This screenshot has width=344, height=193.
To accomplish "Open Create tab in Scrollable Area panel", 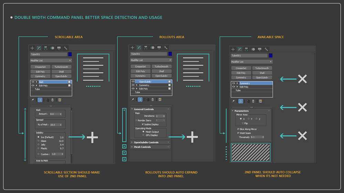I will [x=32, y=48].
